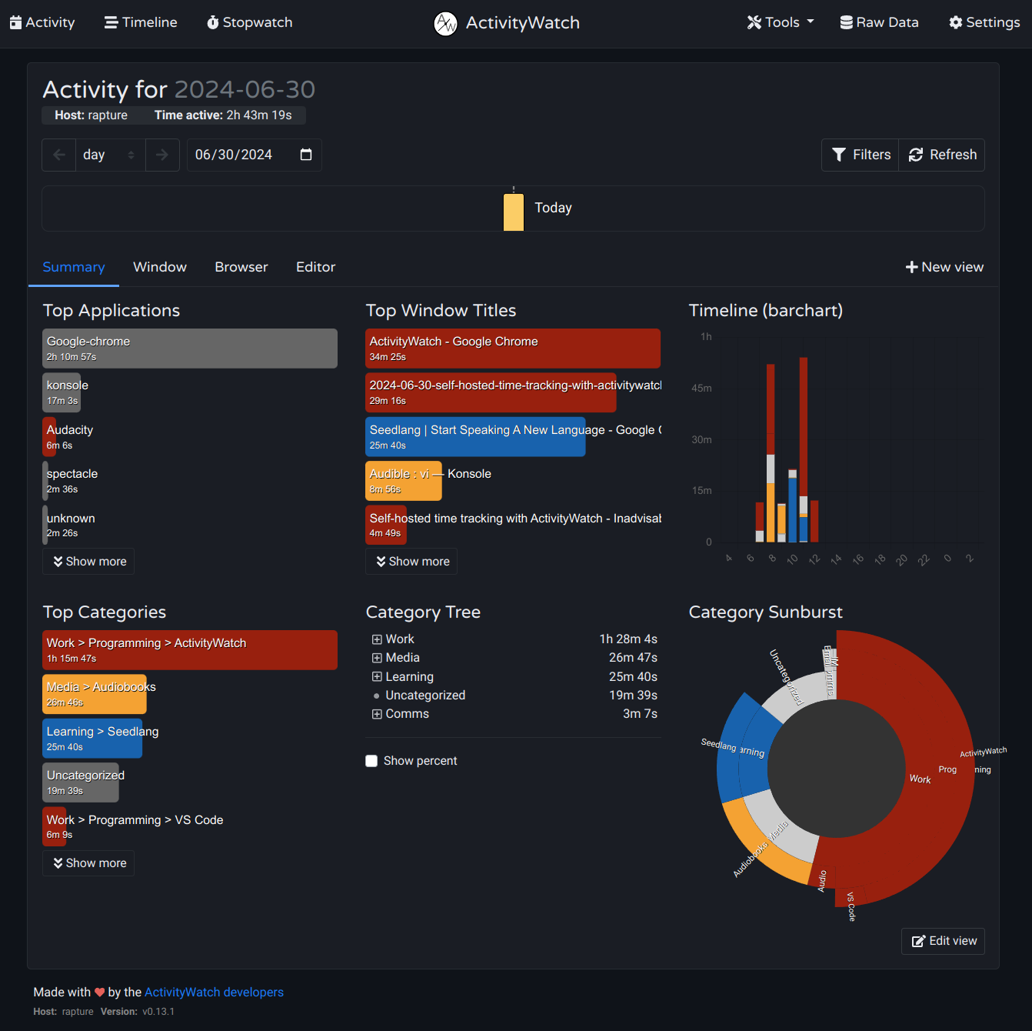Expand the Comms category tree node
Screen dimensions: 1032x1031
[x=377, y=714]
